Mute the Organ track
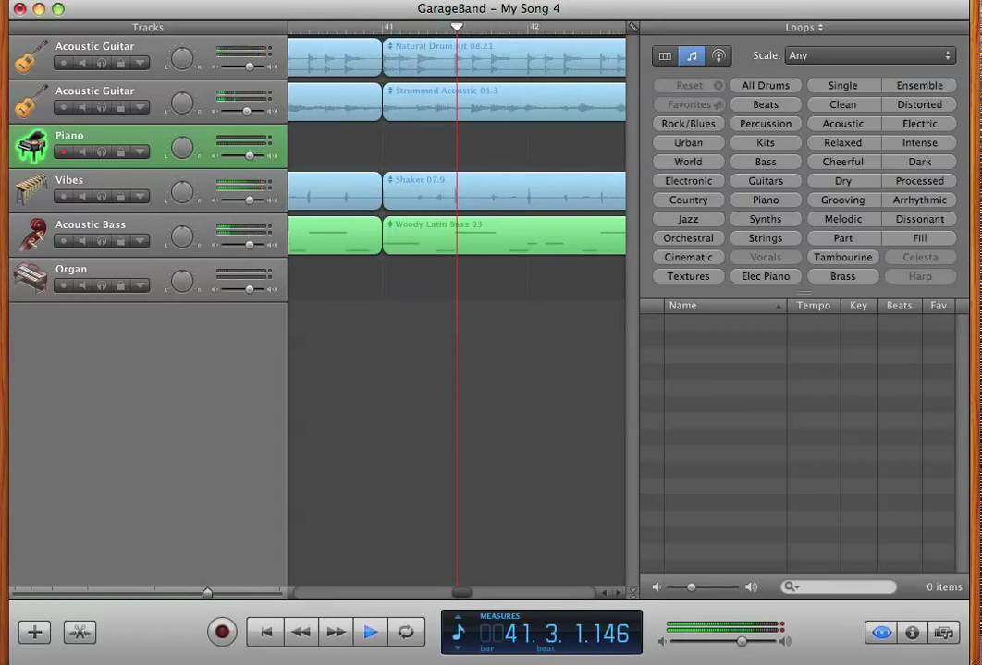The height and width of the screenshot is (665, 982). tap(82, 285)
